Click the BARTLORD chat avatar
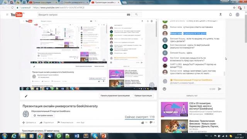Viewport: 247px width, 139px height. pos(165,66)
